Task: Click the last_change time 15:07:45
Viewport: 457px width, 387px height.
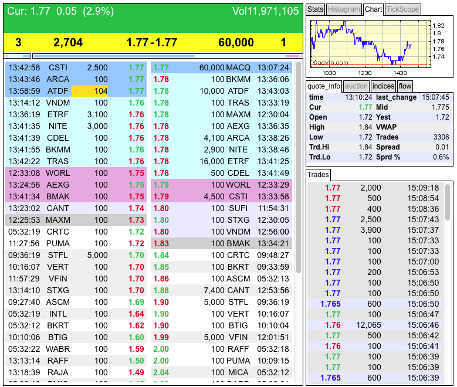Action: pos(435,97)
